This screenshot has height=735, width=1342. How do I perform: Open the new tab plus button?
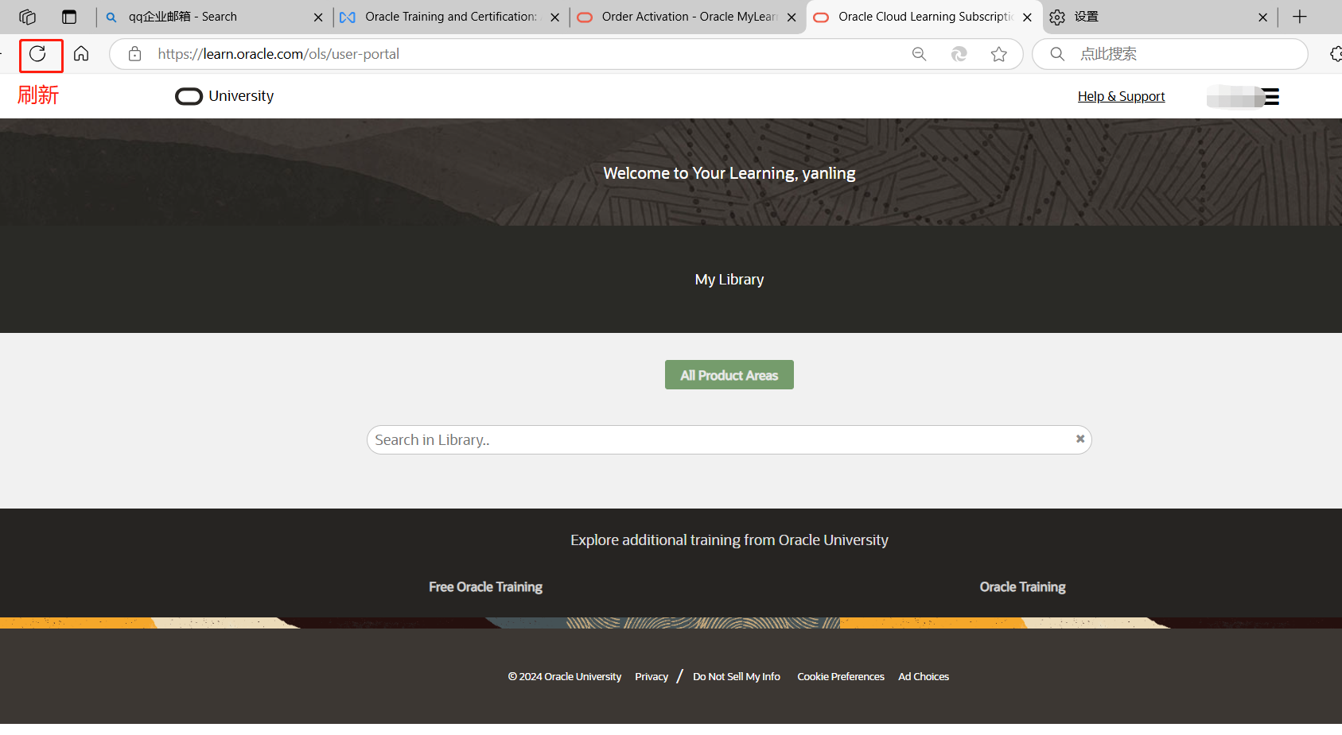pos(1300,17)
